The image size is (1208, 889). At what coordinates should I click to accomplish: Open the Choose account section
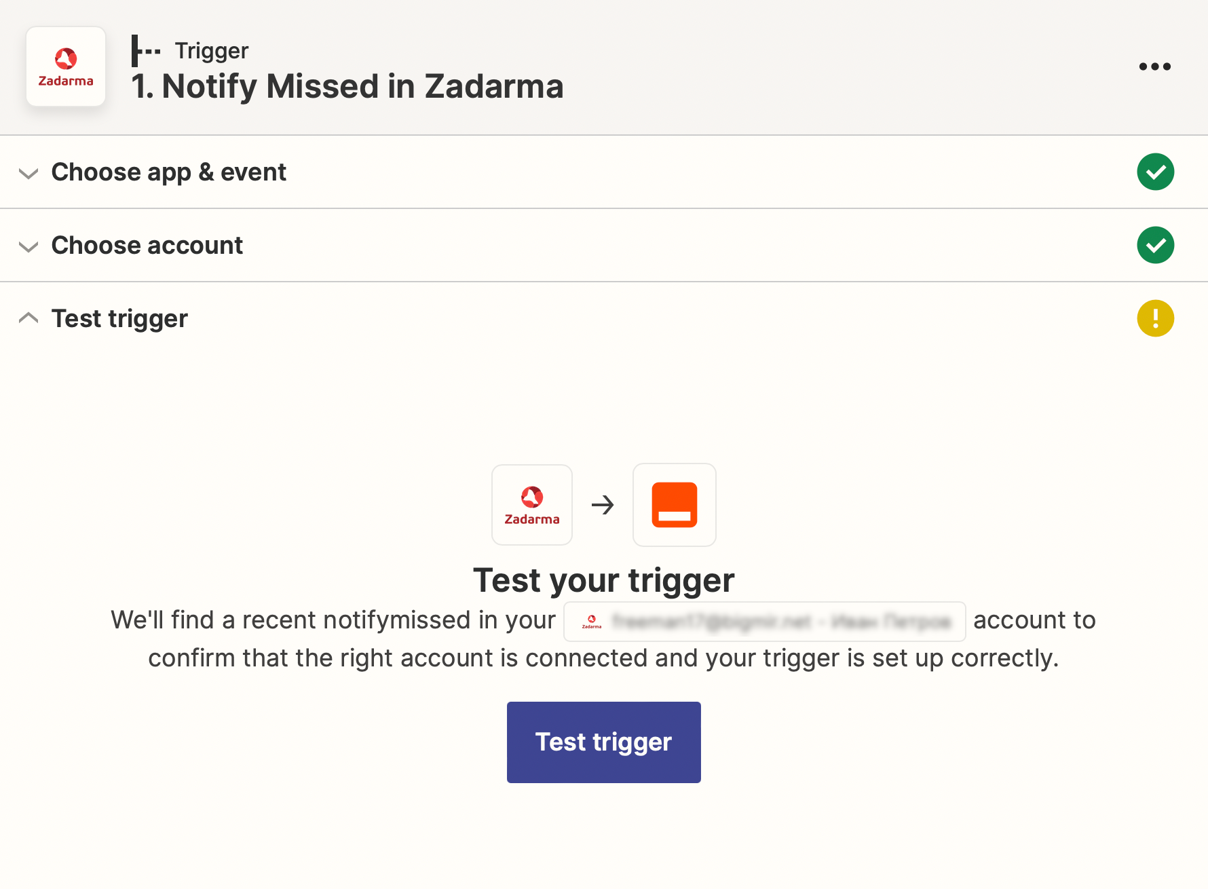coord(147,246)
